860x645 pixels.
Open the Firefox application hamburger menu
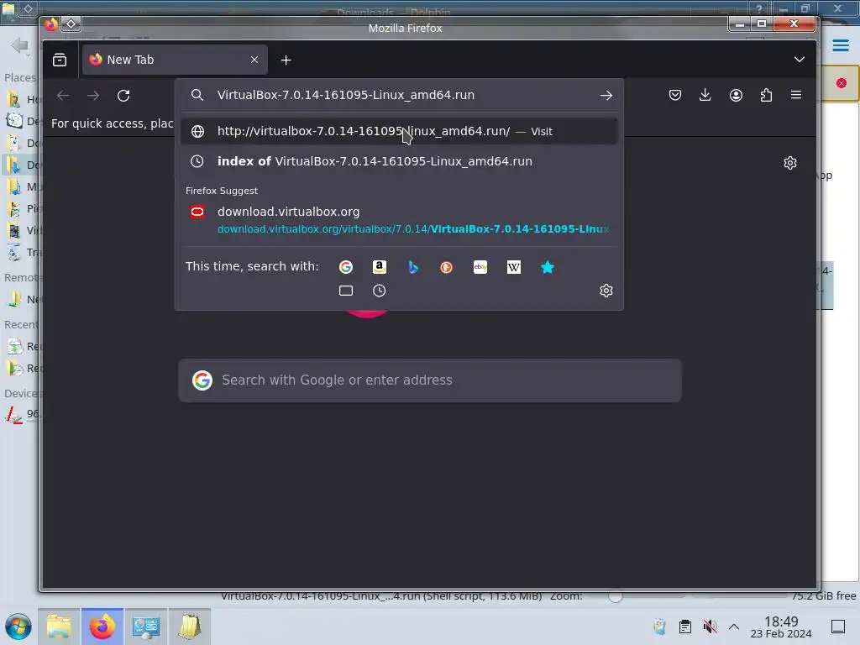tap(796, 95)
